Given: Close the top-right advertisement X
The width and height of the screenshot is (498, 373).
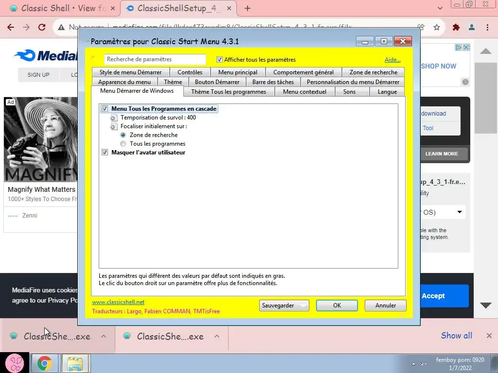Looking at the screenshot, I should click(466, 47).
